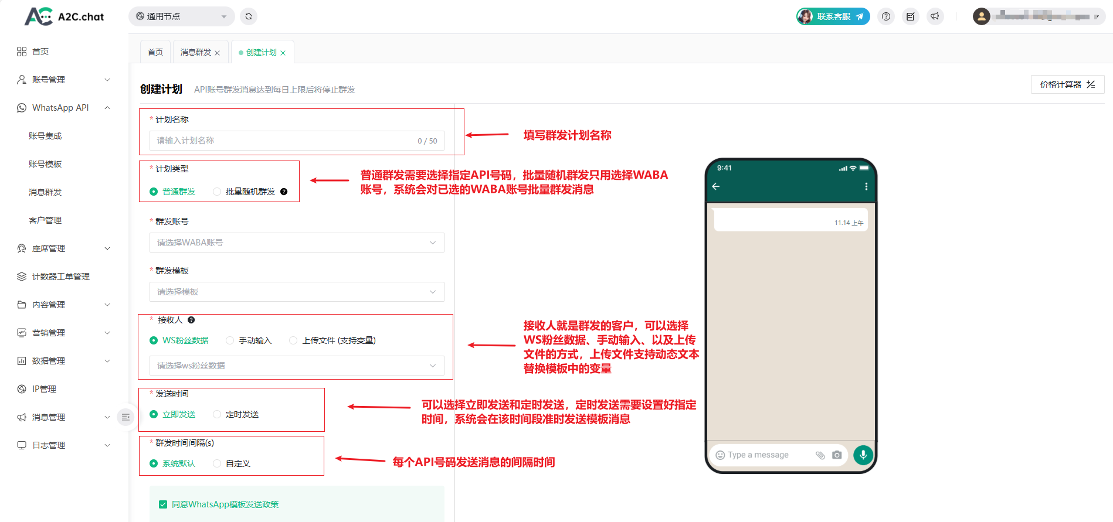Open the 群发模板 template dropdown
This screenshot has height=522, width=1113.
297,292
